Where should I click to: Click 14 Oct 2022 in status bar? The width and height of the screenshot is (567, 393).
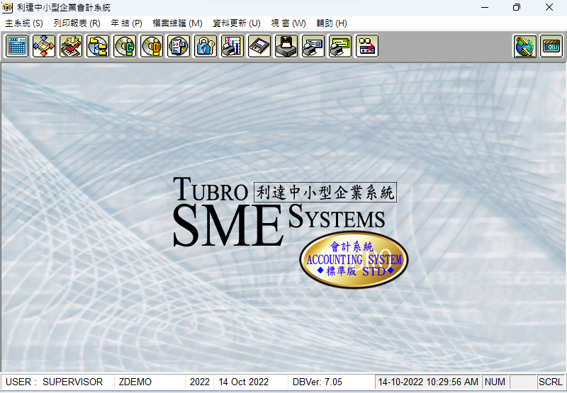click(x=252, y=382)
